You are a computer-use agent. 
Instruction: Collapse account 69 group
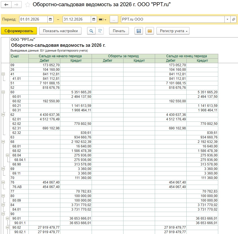3,169
